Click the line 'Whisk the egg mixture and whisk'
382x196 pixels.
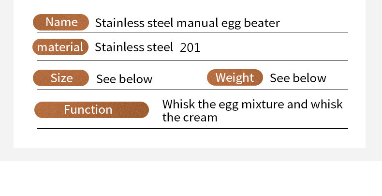252,104
